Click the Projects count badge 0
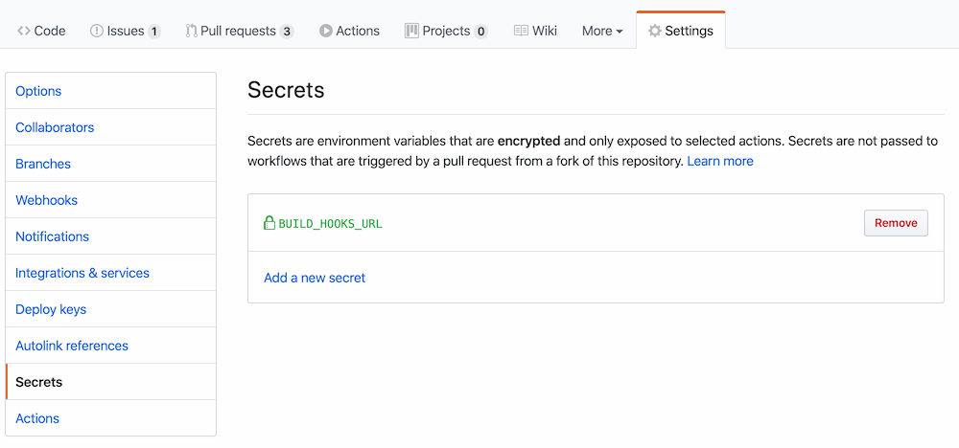The width and height of the screenshot is (959, 448). point(480,32)
